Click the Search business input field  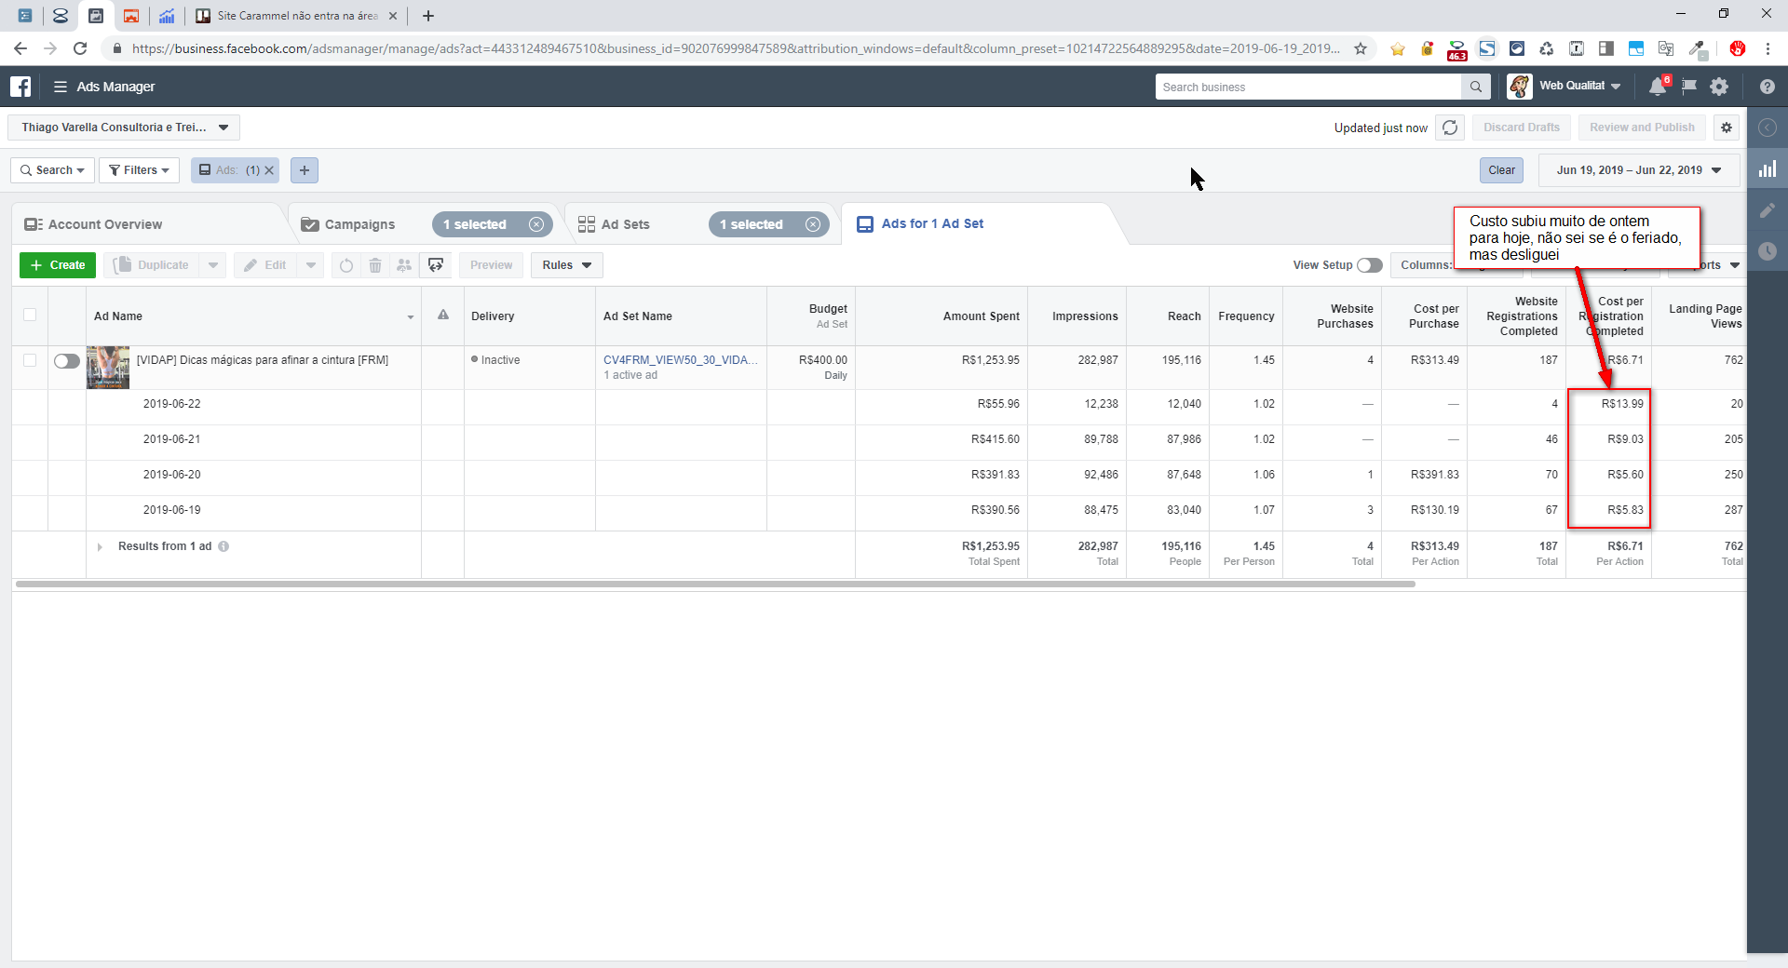click(x=1307, y=87)
